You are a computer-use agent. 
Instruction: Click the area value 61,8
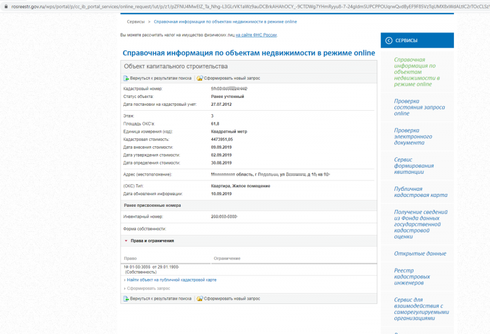coord(215,124)
